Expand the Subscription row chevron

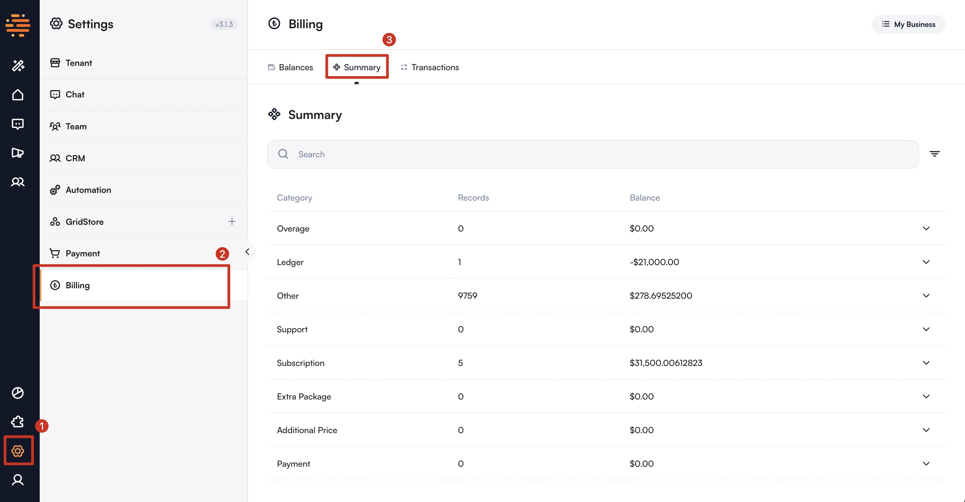coord(926,363)
